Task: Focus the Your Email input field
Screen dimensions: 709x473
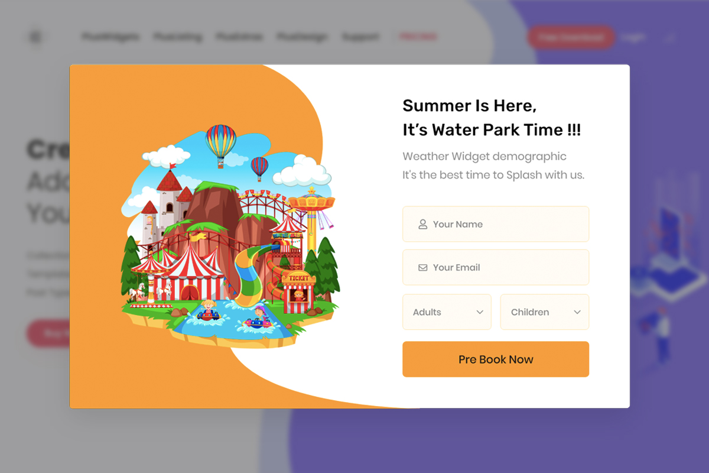Action: pyautogui.click(x=496, y=267)
